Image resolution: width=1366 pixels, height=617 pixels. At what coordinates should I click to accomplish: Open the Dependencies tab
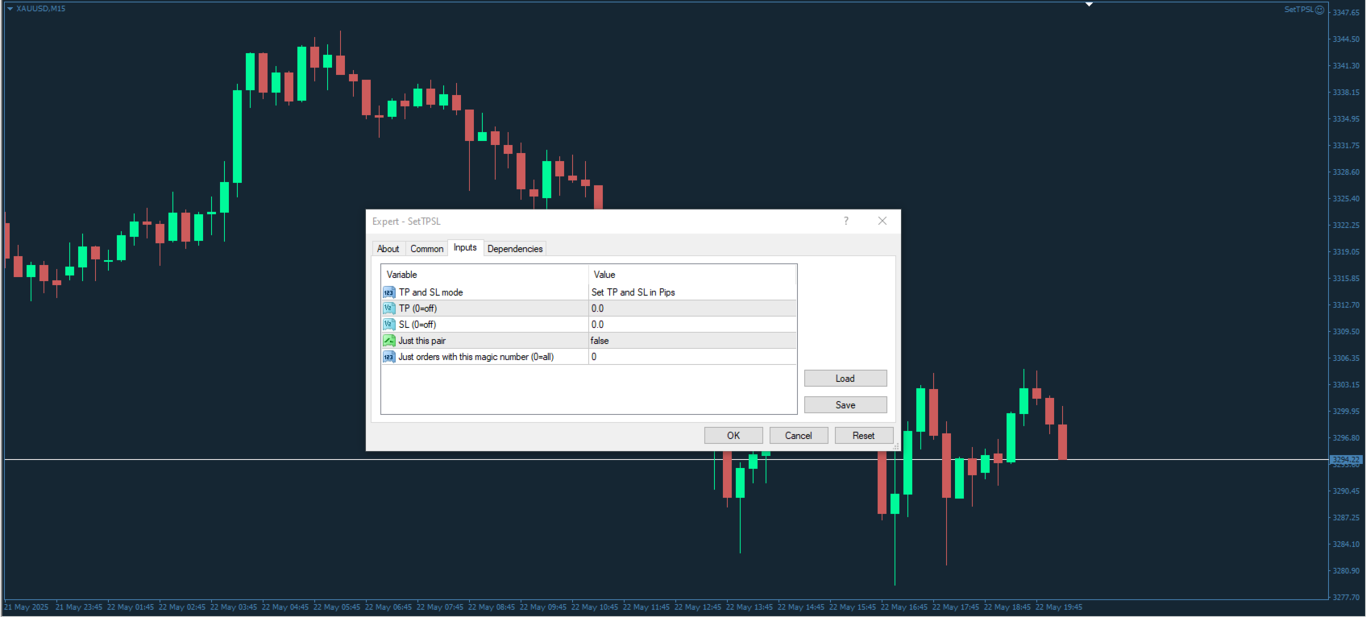[515, 249]
